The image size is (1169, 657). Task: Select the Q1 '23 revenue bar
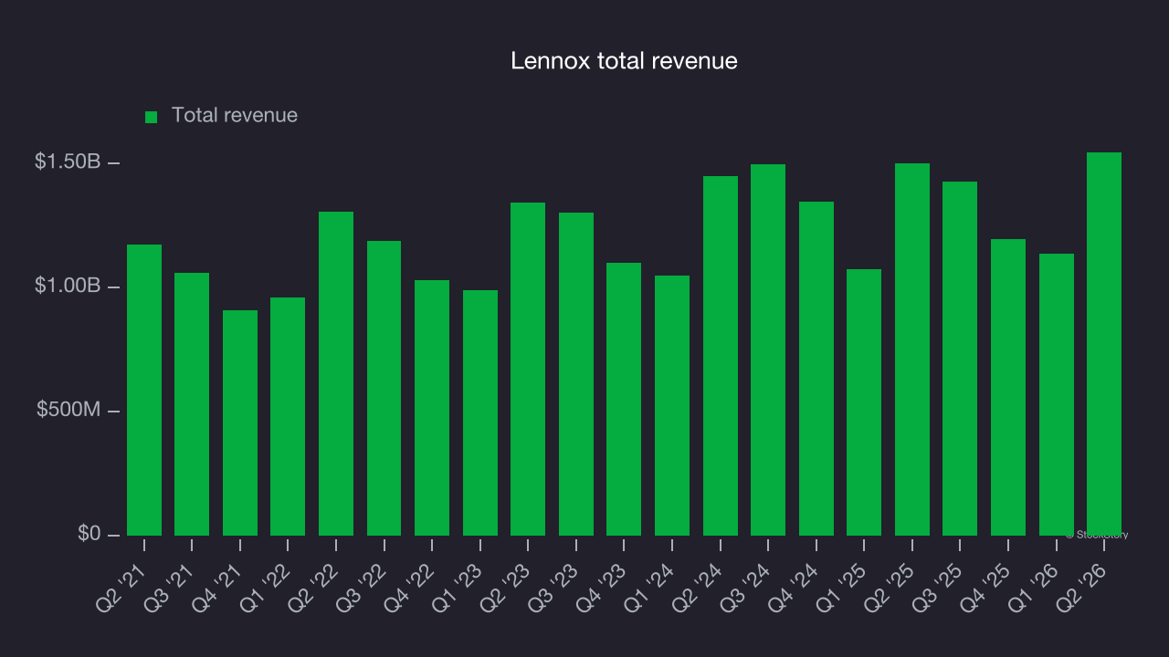tap(480, 412)
